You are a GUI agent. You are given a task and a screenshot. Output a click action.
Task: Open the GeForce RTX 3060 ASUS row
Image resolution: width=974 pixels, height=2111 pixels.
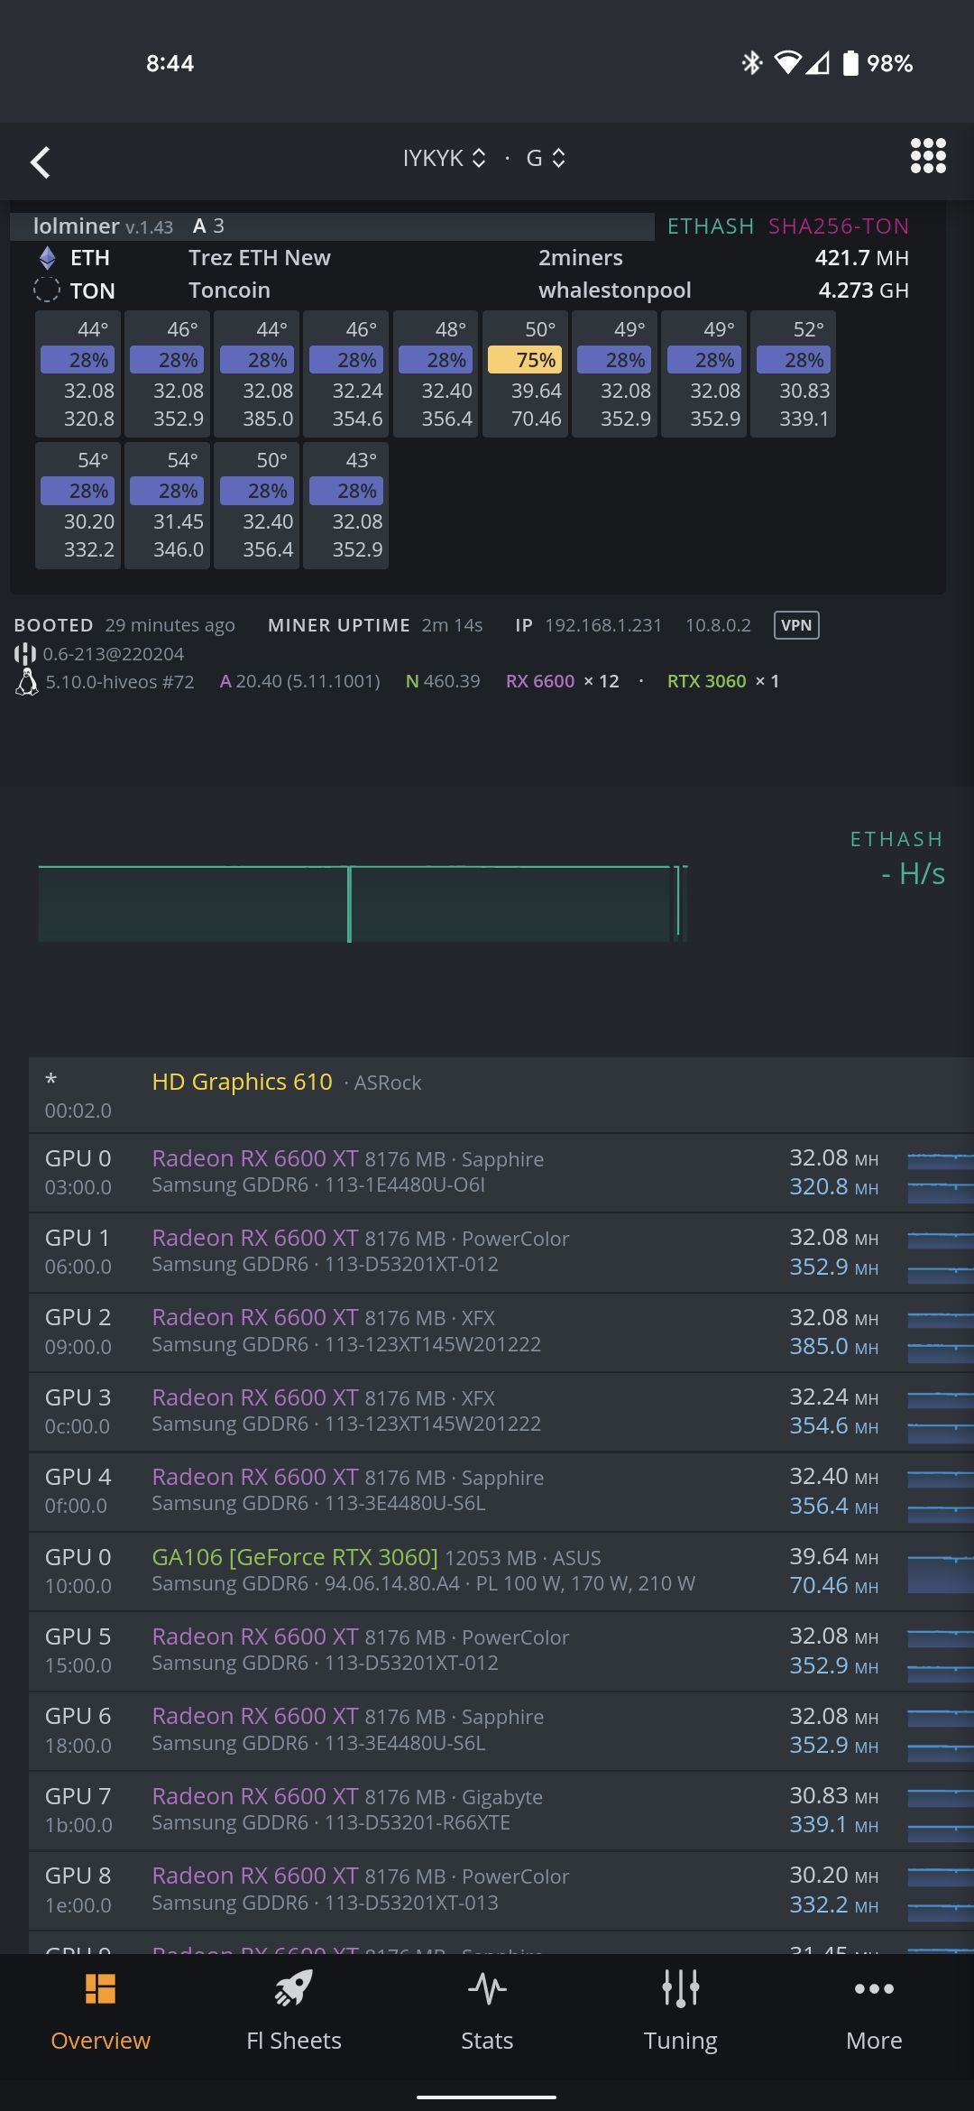[501, 1572]
